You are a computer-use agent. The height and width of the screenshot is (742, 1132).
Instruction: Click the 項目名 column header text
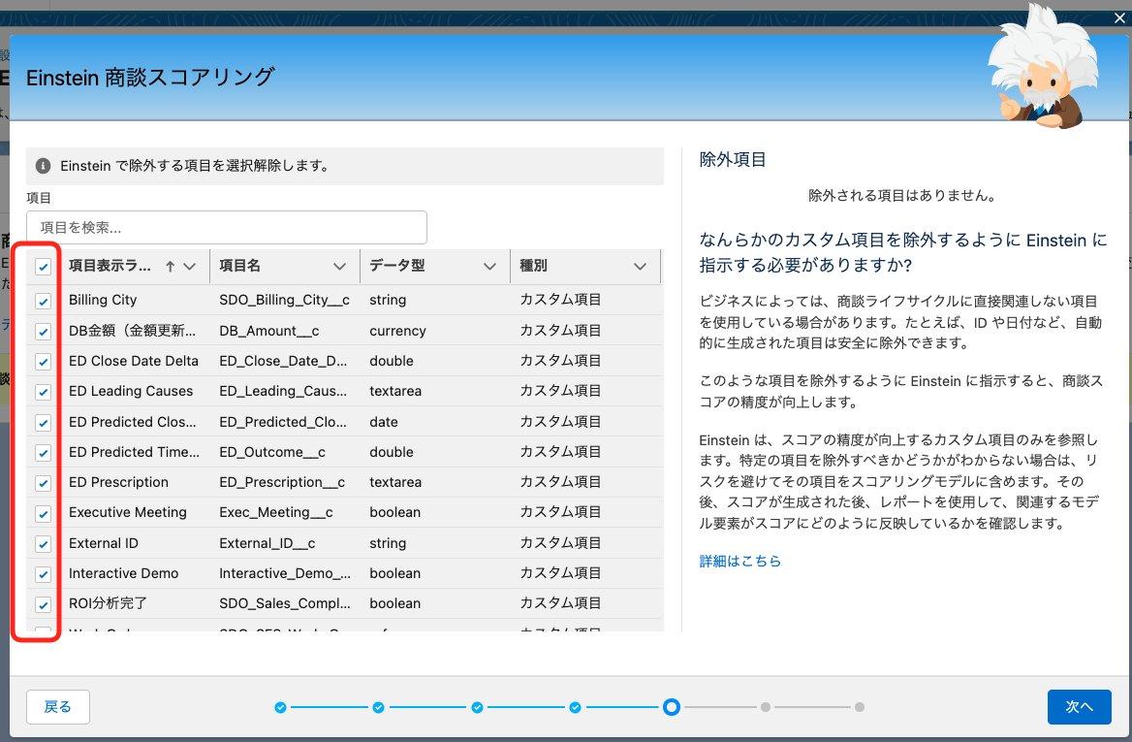coord(239,265)
